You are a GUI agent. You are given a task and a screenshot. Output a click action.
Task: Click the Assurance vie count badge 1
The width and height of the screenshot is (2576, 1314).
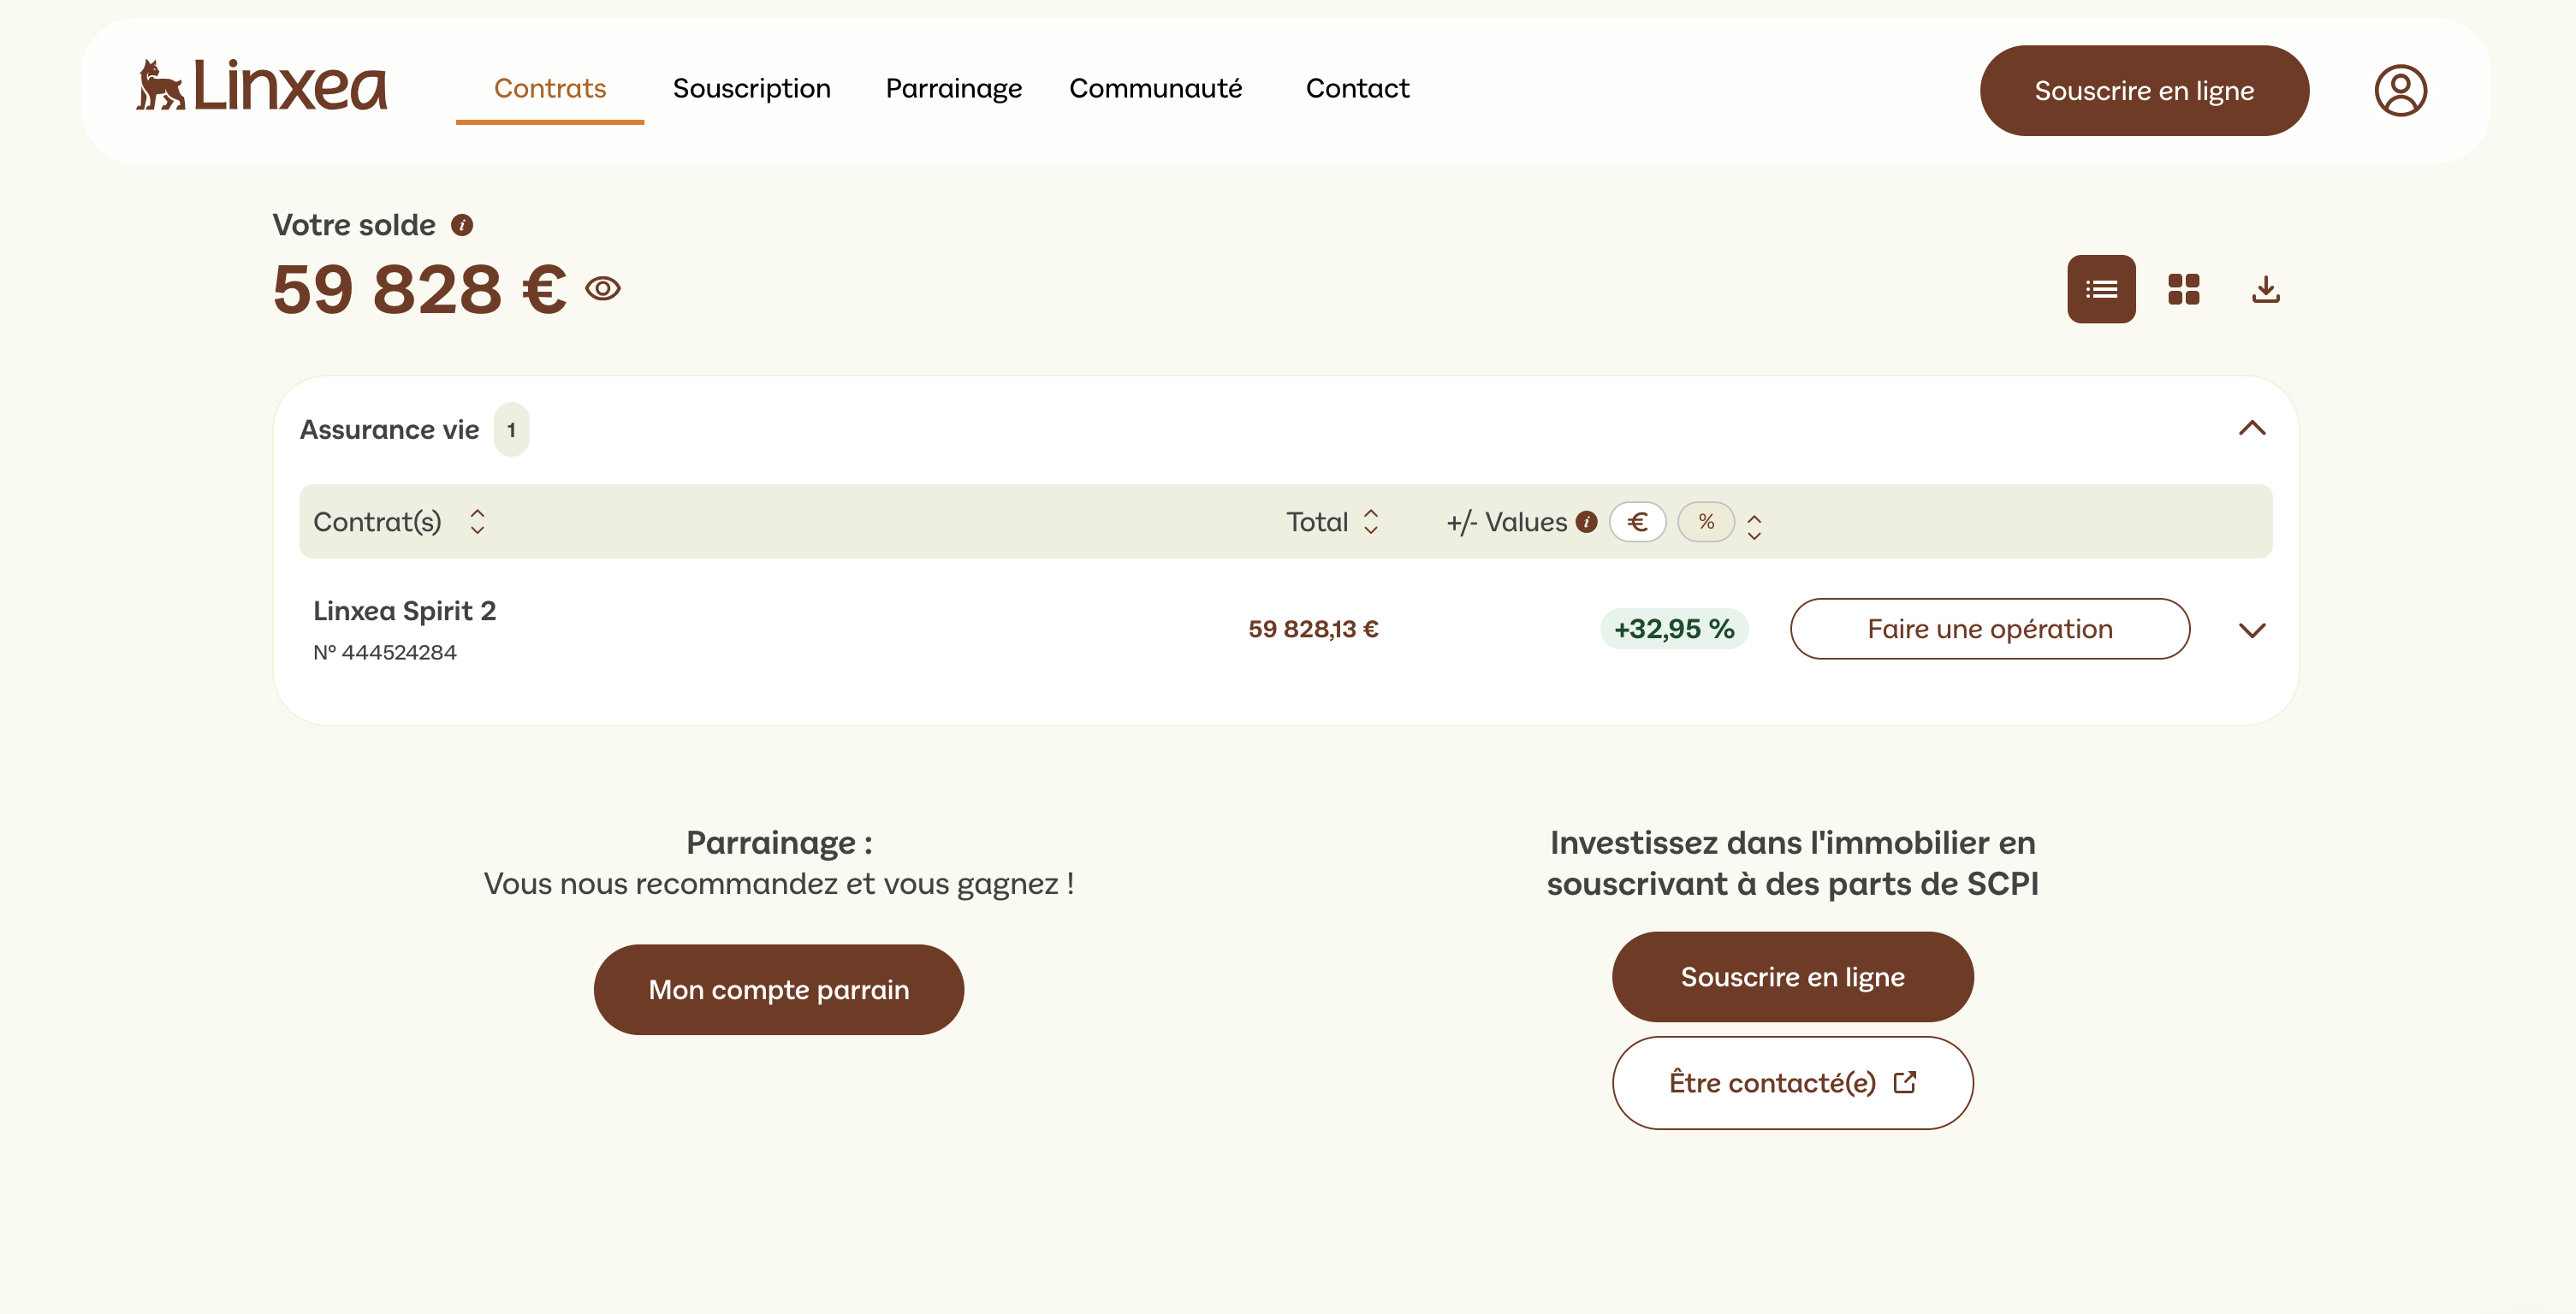tap(511, 429)
